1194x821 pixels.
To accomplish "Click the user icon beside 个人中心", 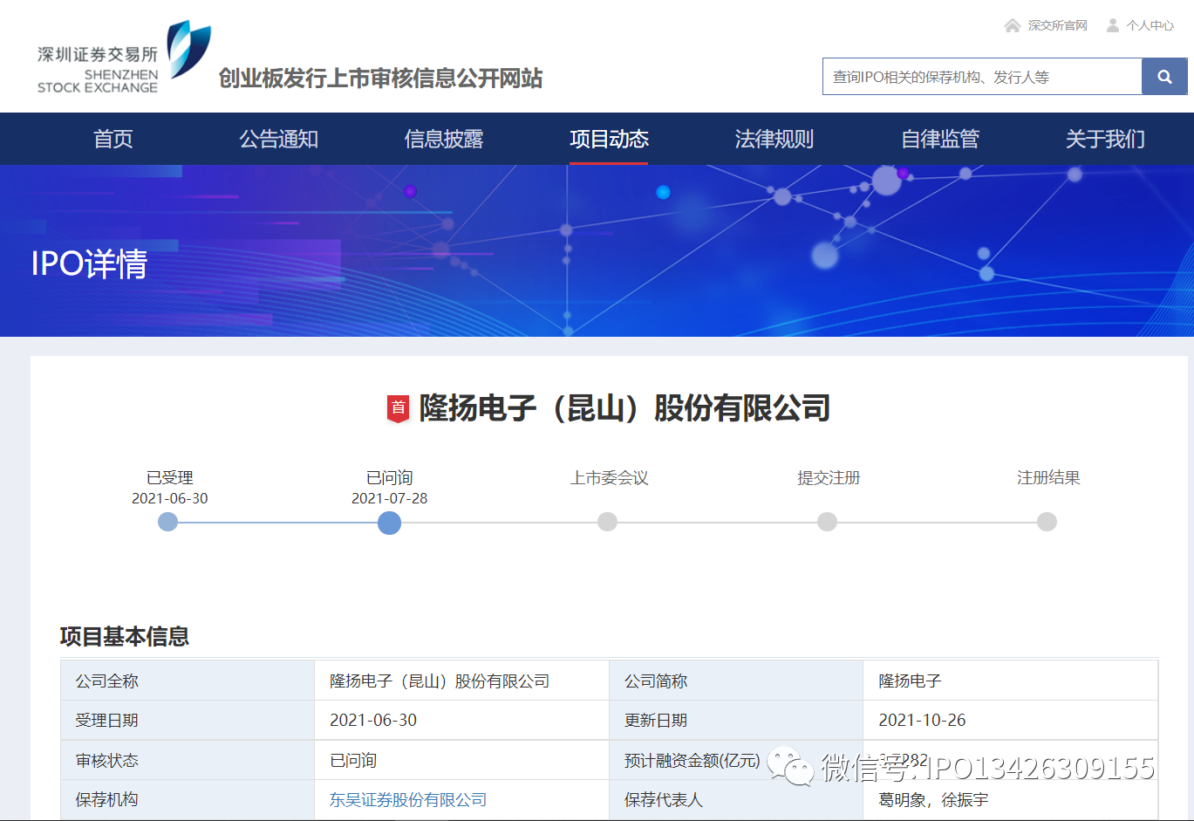I will click(x=1113, y=25).
